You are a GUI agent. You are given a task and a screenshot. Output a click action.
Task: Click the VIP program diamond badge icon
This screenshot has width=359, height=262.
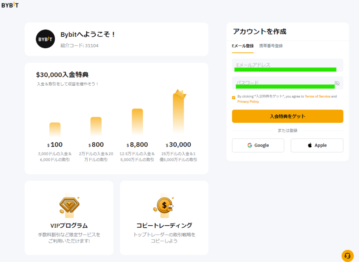click(x=69, y=205)
